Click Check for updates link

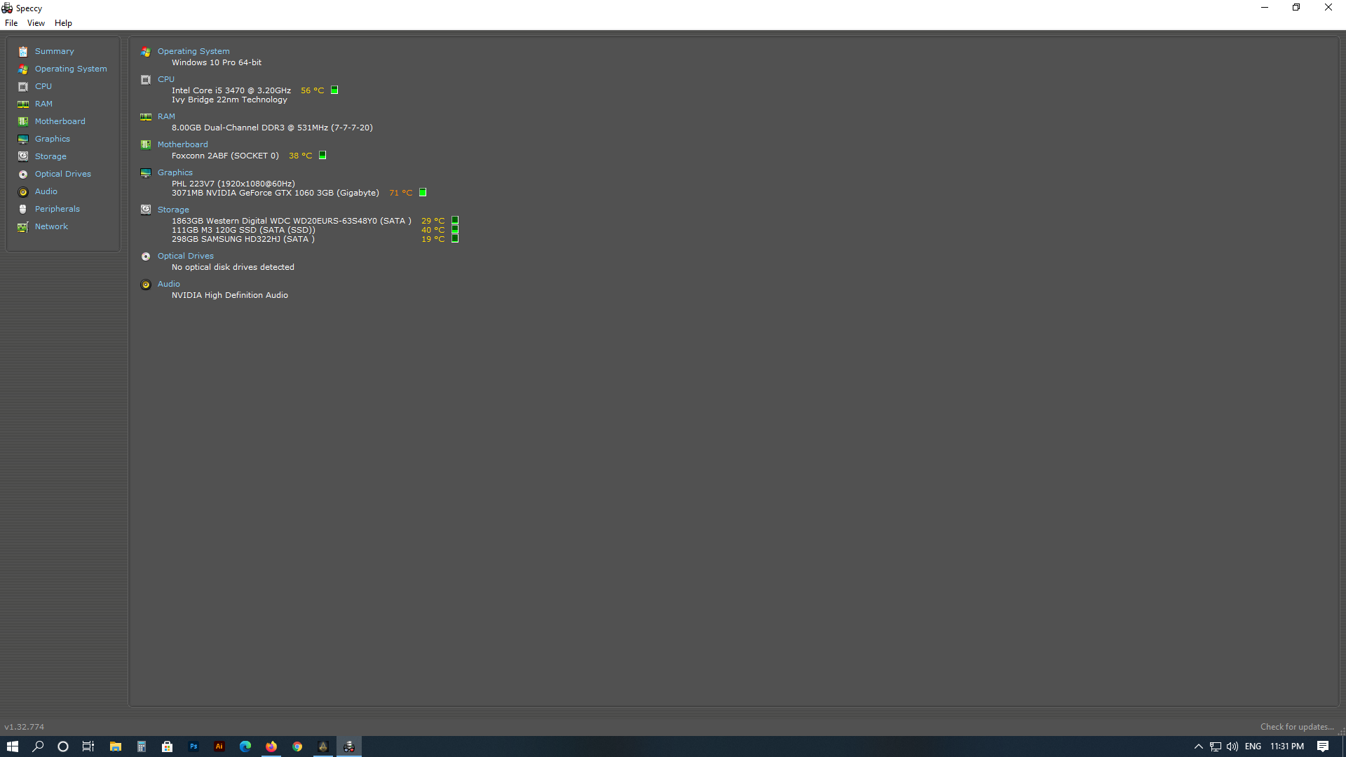[1296, 727]
